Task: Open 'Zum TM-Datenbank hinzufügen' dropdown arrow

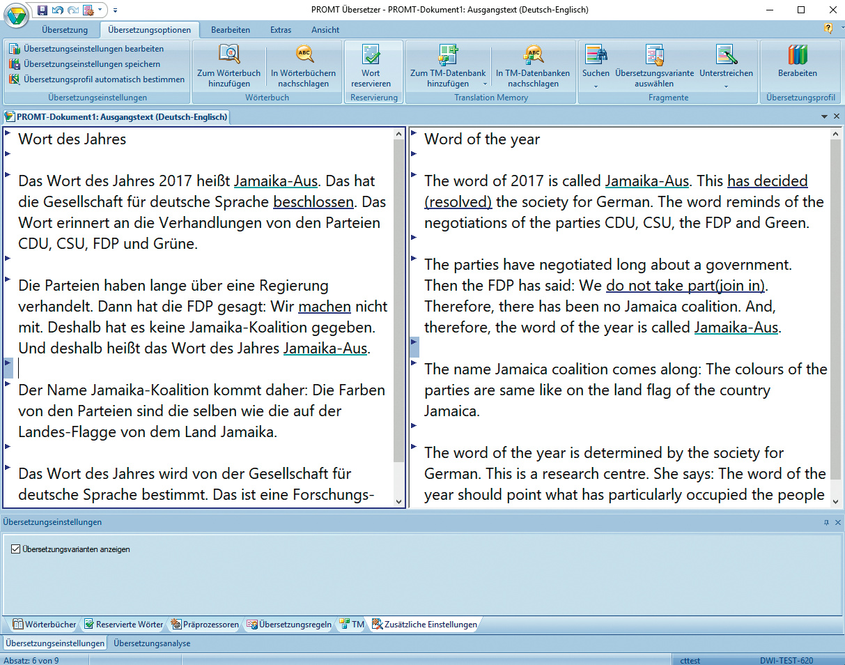Action: click(485, 84)
